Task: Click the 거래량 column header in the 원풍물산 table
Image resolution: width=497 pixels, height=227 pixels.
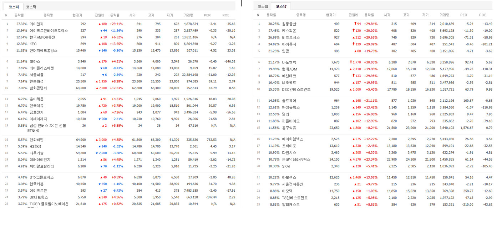Action: pyautogui.click(x=444, y=15)
